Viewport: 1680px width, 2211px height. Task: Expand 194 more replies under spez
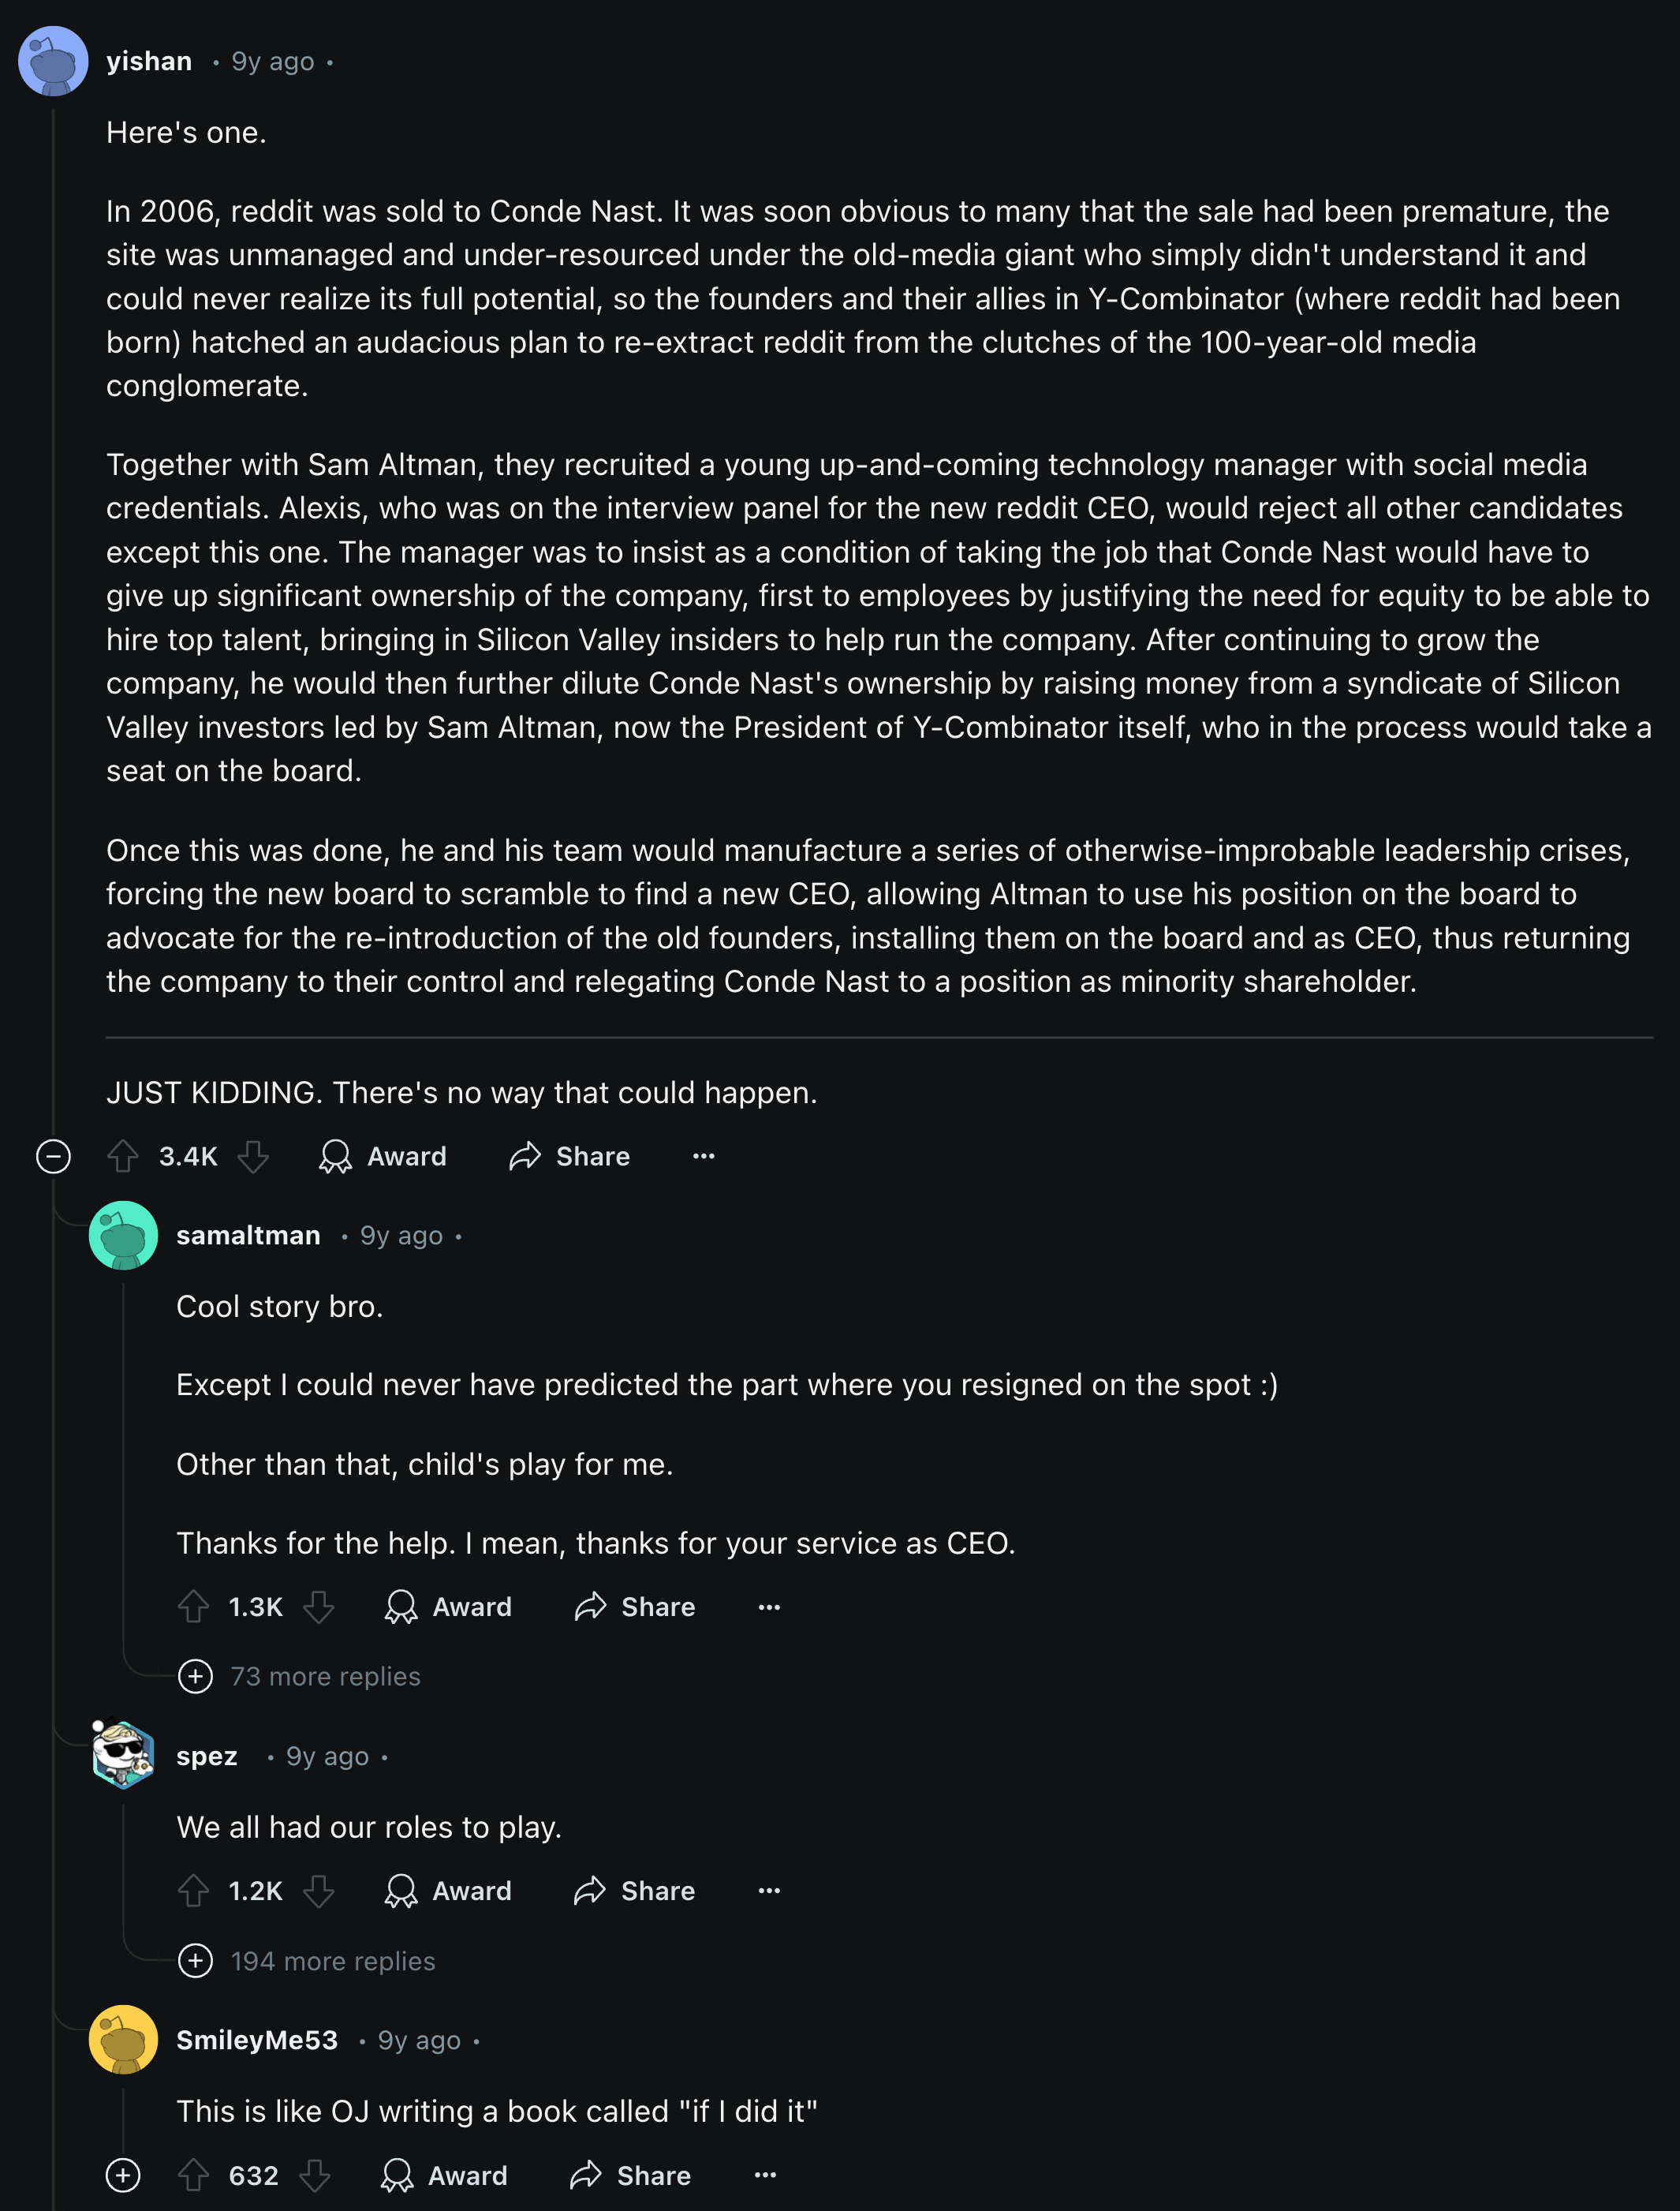coord(306,1961)
